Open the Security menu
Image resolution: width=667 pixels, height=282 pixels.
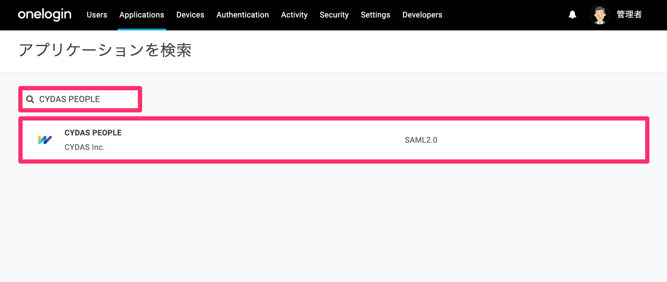click(x=334, y=15)
